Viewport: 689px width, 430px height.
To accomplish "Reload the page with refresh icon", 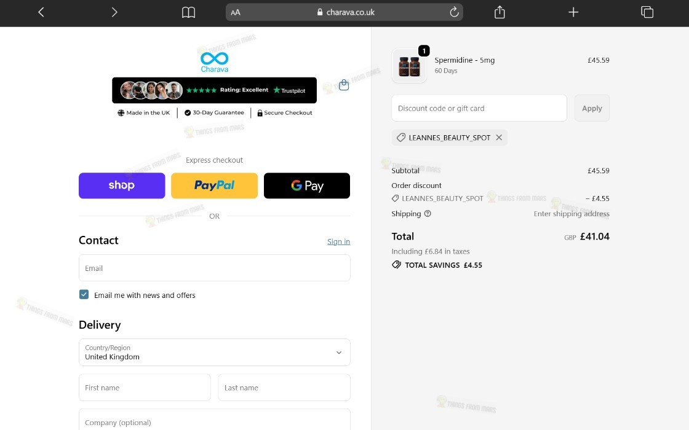I will coord(455,12).
